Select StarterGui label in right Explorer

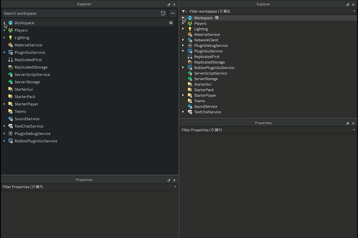tap(203, 84)
